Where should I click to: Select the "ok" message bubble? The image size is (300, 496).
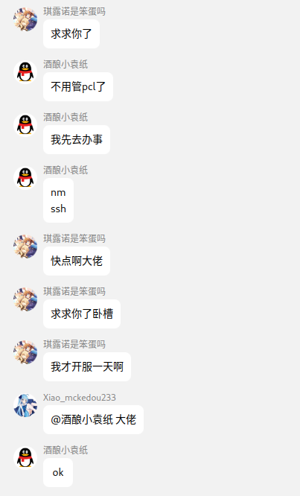pyautogui.click(x=58, y=472)
